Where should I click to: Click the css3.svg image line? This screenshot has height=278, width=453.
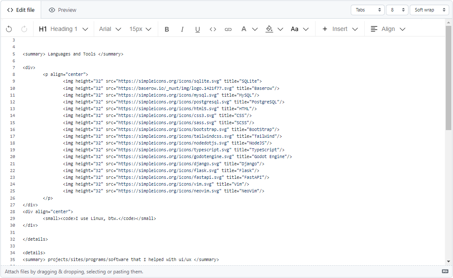[157, 115]
